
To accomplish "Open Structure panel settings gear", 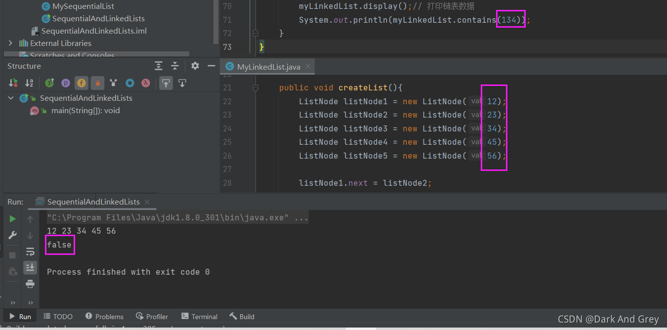I will click(195, 66).
